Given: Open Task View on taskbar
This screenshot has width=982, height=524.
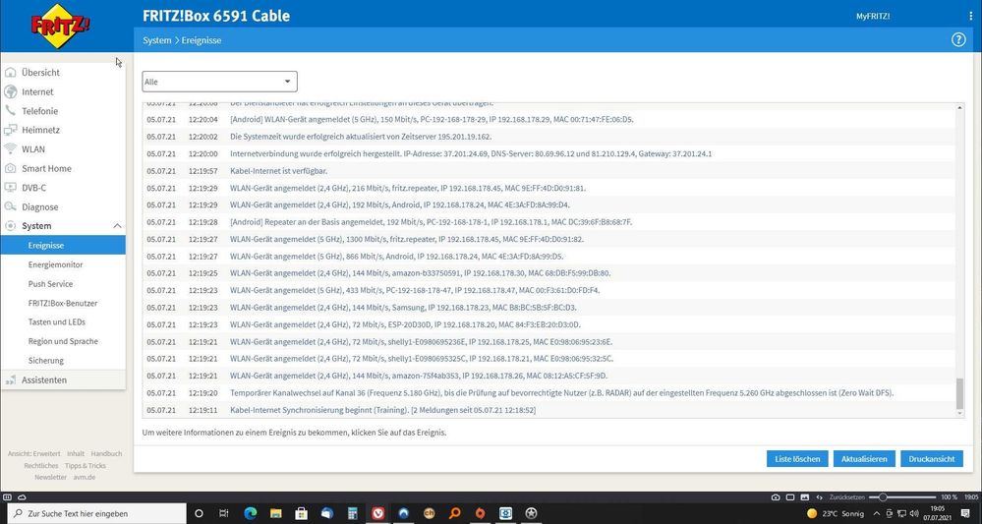Looking at the screenshot, I should pyautogui.click(x=223, y=513).
